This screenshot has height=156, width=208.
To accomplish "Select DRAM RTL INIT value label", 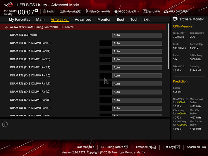I will click(x=24, y=35).
